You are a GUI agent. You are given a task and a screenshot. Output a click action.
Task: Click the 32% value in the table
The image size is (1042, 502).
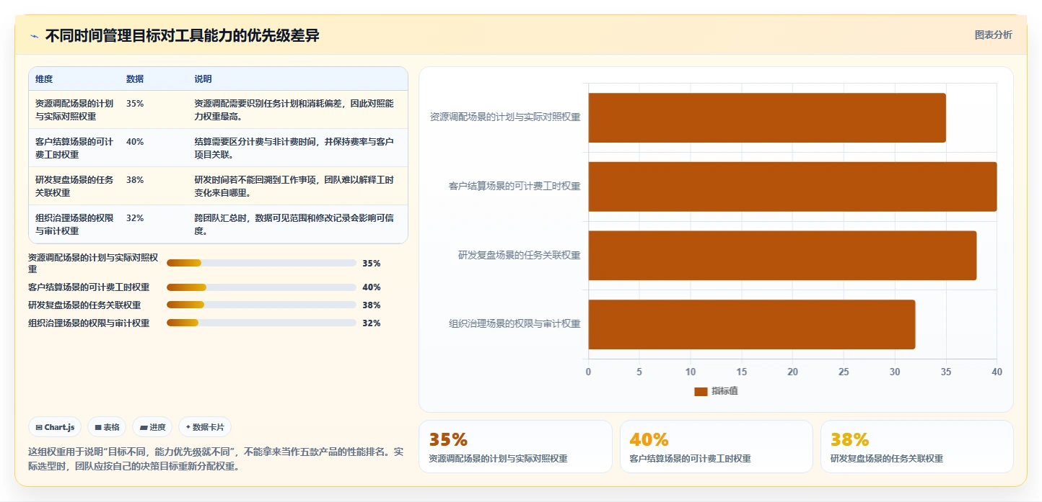tap(135, 218)
